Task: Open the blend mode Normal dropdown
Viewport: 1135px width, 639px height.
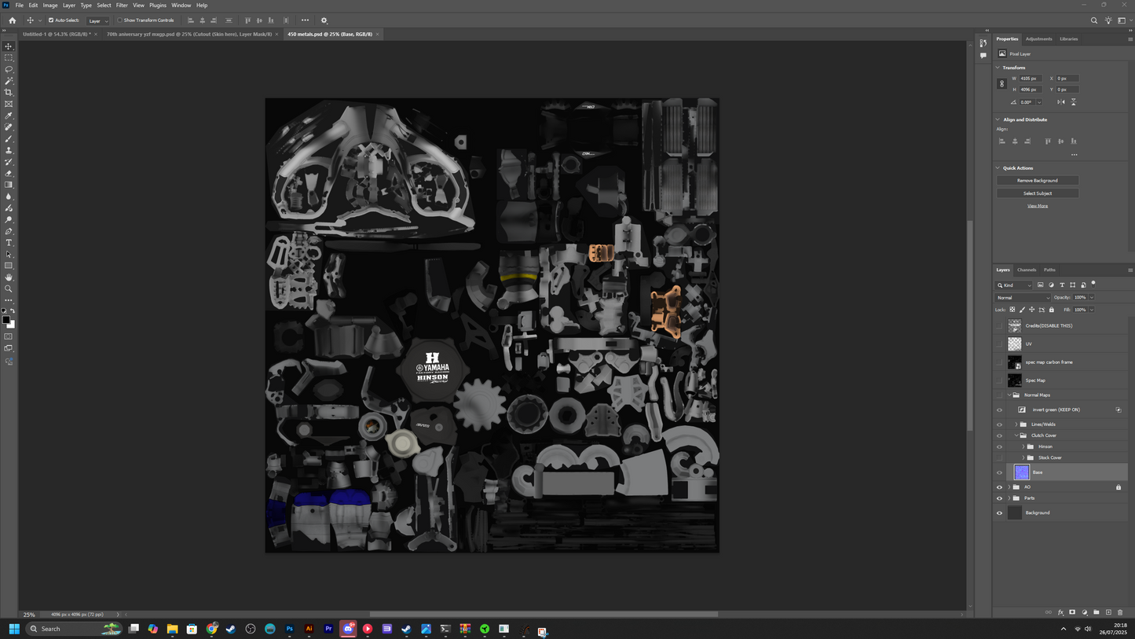Action: [1023, 298]
